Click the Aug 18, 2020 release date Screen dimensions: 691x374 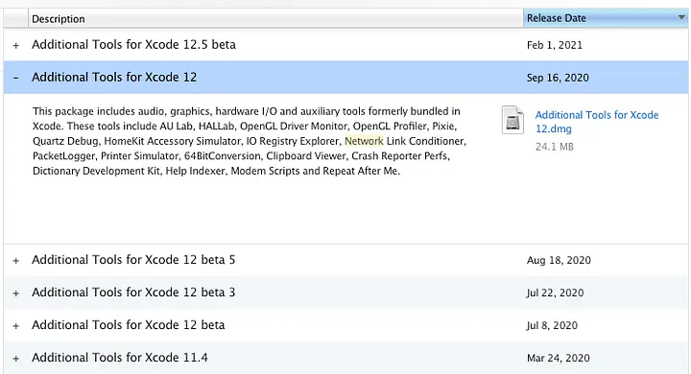pos(559,260)
